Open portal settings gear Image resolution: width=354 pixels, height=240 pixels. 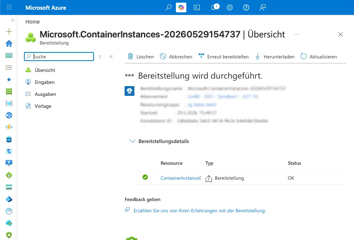(230, 7)
